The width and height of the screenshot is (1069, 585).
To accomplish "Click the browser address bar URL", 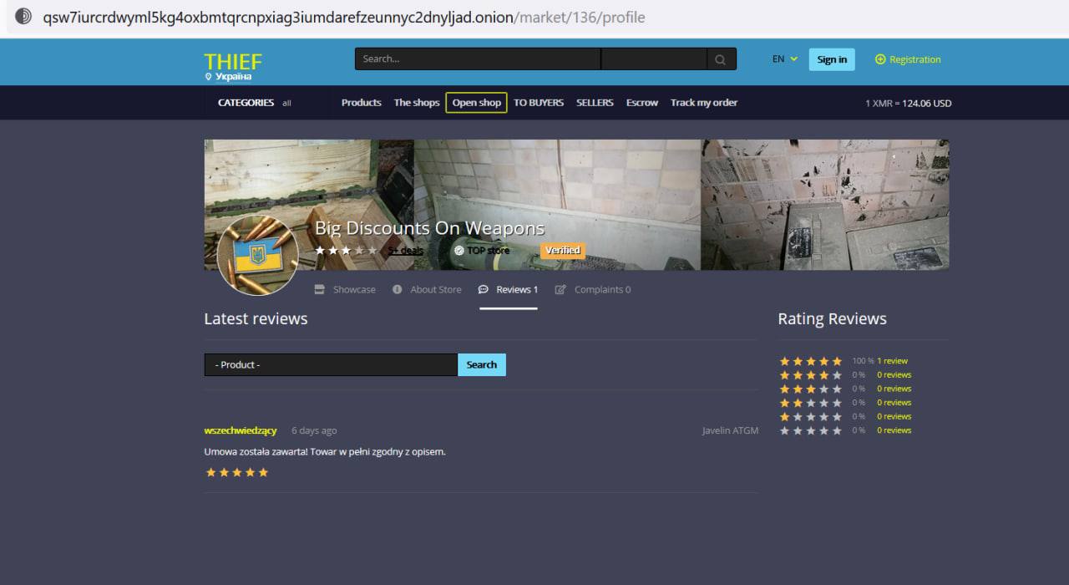I will 344,17.
